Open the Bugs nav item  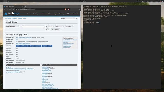55,14
